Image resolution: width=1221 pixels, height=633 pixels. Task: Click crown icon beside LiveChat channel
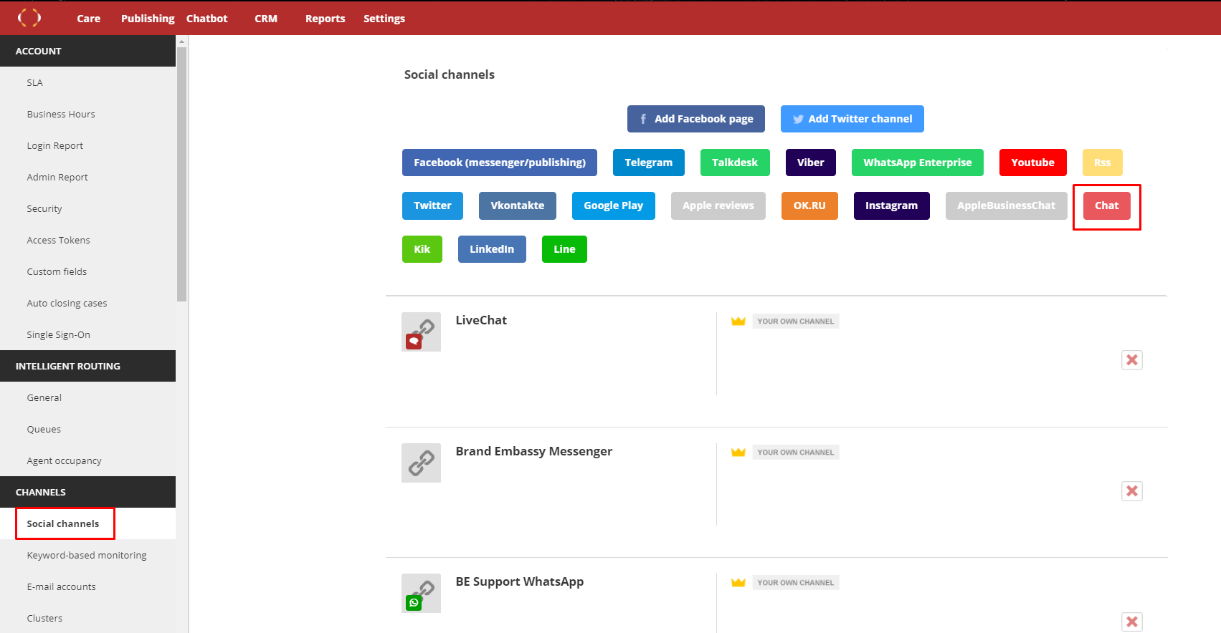click(x=738, y=321)
